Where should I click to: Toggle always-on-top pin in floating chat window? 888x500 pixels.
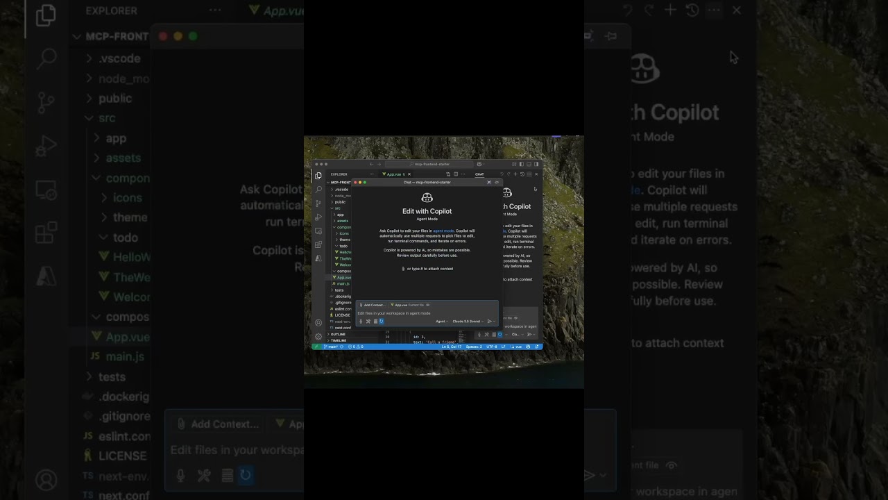[x=497, y=183]
